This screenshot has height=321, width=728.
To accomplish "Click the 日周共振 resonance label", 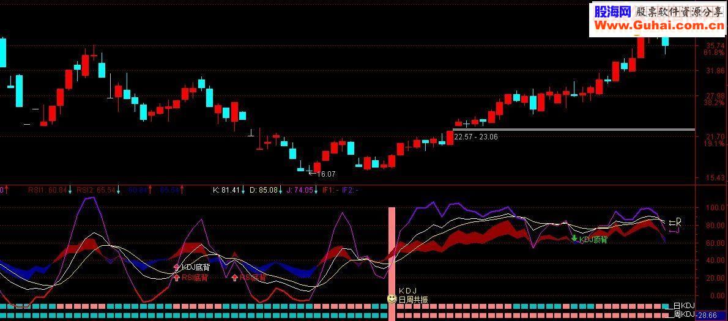I will [x=413, y=300].
